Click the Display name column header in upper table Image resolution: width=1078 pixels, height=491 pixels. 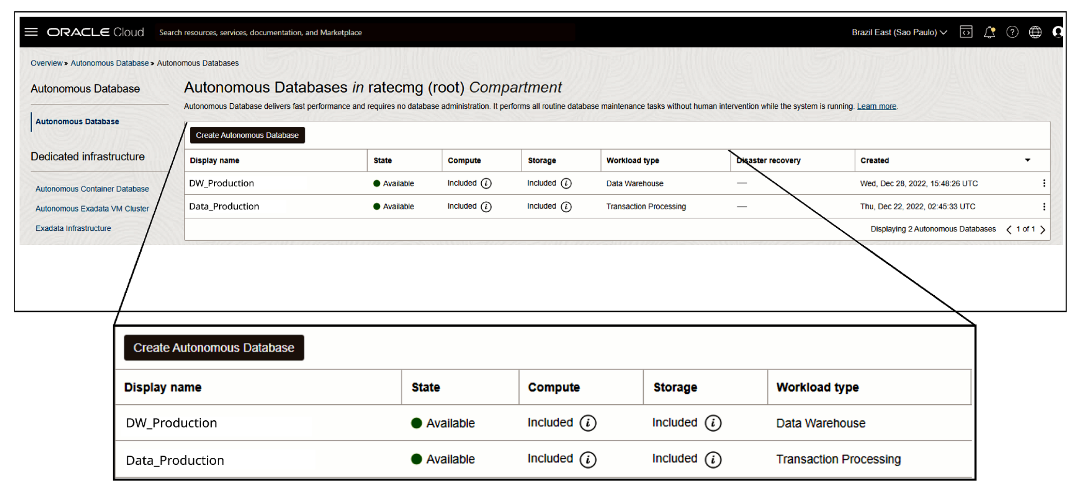[x=214, y=160]
